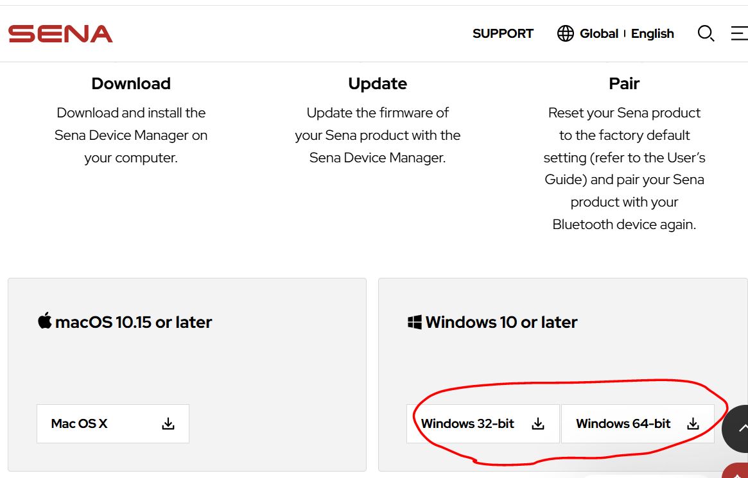This screenshot has height=478, width=748.
Task: Select the Windows 64-bit download label
Action: tap(623, 423)
